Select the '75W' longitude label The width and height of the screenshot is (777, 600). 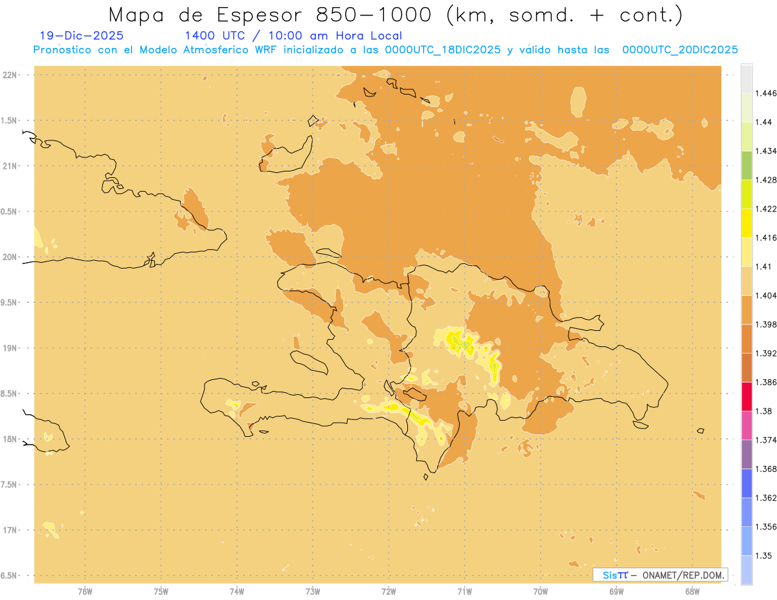[x=161, y=592]
